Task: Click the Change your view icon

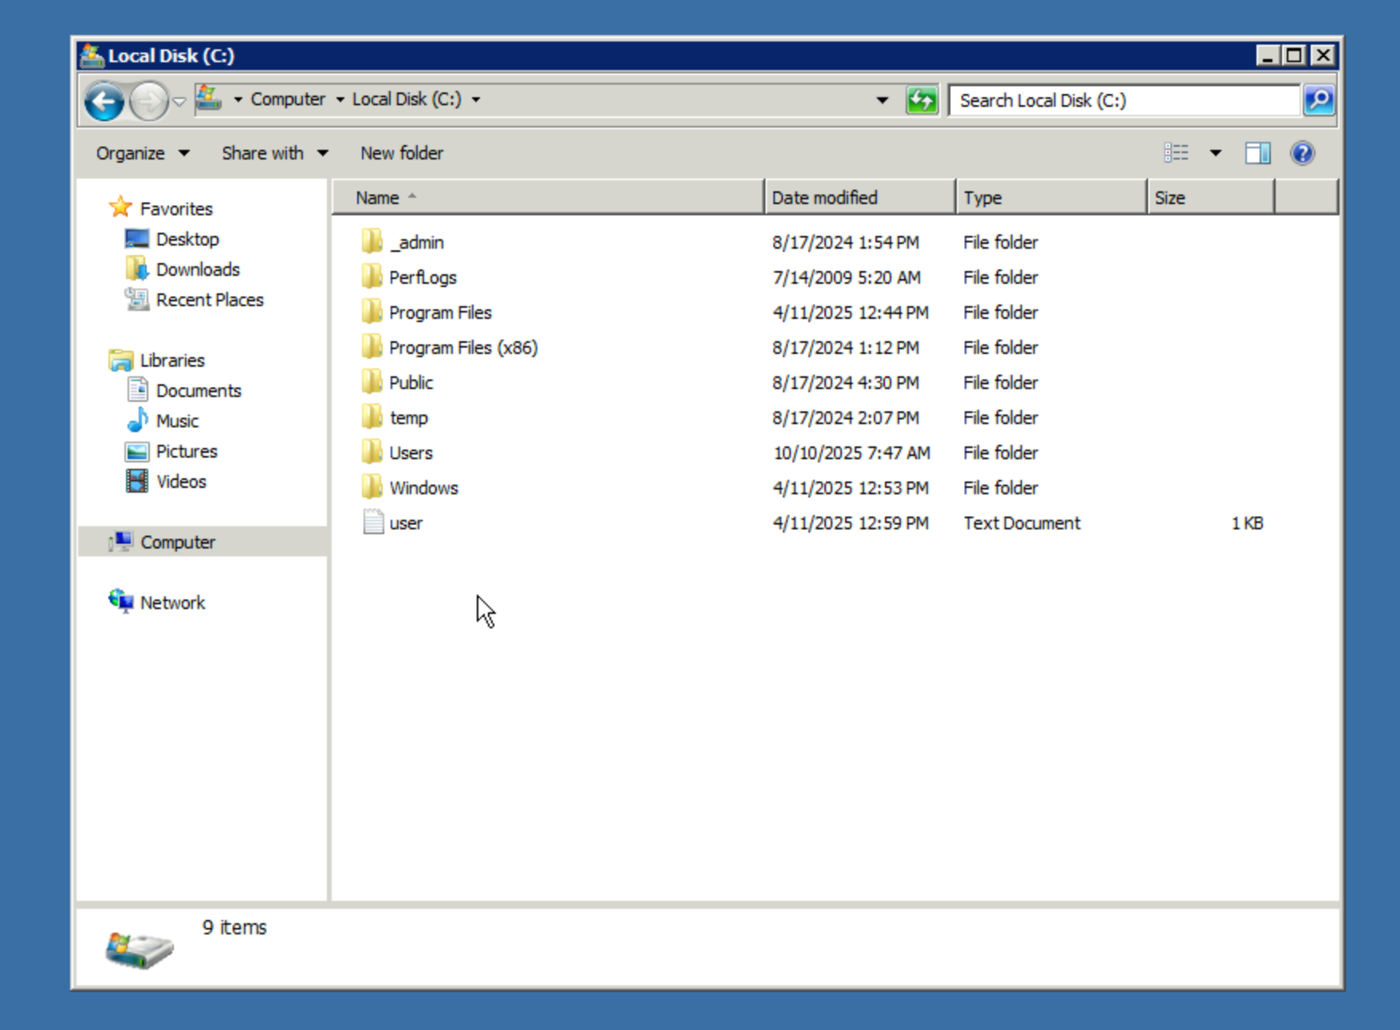Action: click(1176, 153)
